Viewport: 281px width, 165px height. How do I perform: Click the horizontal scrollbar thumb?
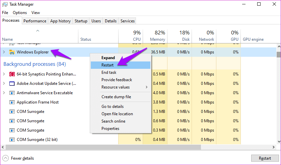pyautogui.click(x=103, y=147)
